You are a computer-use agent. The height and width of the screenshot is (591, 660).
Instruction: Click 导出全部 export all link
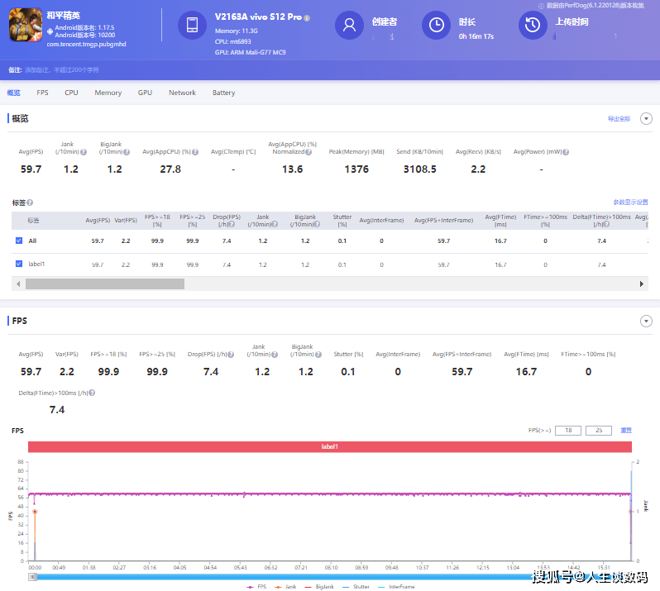pyautogui.click(x=619, y=119)
